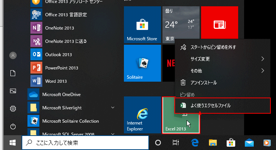This screenshot has height=150, width=276.
Task: Expand Microsoft SQL Server 2008 chevron
Action: coord(113,134)
